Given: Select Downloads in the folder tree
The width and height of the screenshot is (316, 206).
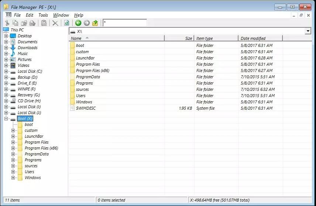Looking at the screenshot, I should click(x=27, y=48).
